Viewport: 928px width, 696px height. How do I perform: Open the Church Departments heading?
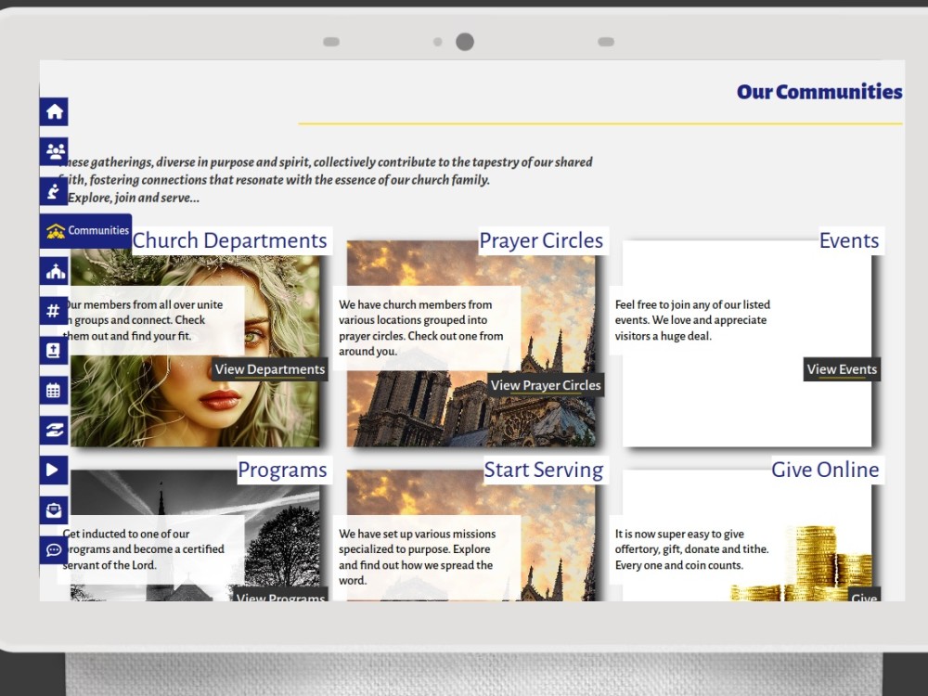coord(229,241)
